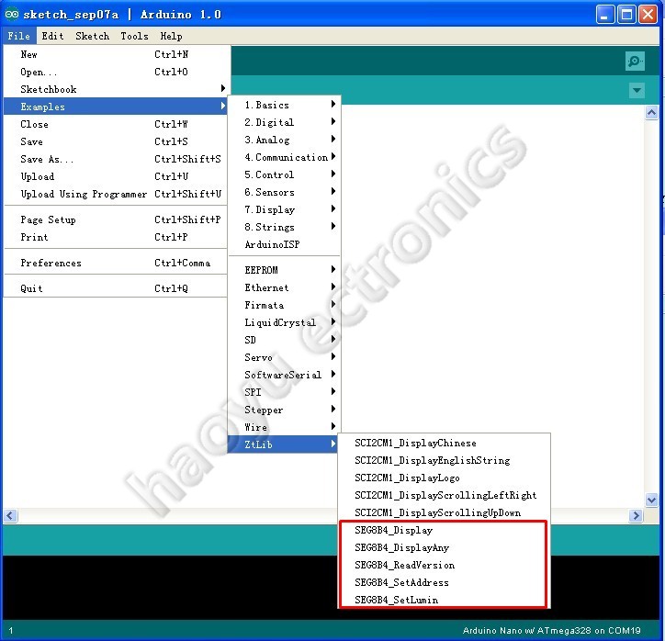
Task: Open SEG8B4_Display example
Action: 444,531
